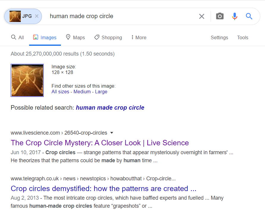Click the crop circle result thumbnail
This screenshot has height=216, width=265.
pos(27,80)
